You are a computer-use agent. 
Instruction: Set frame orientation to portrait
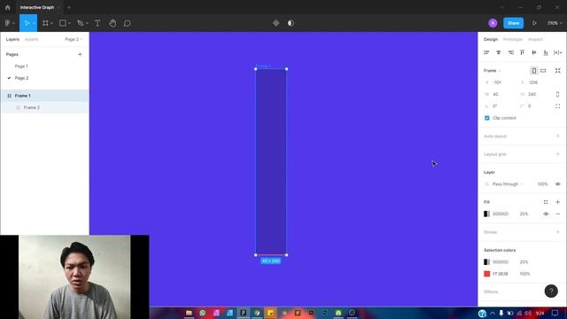(x=533, y=71)
